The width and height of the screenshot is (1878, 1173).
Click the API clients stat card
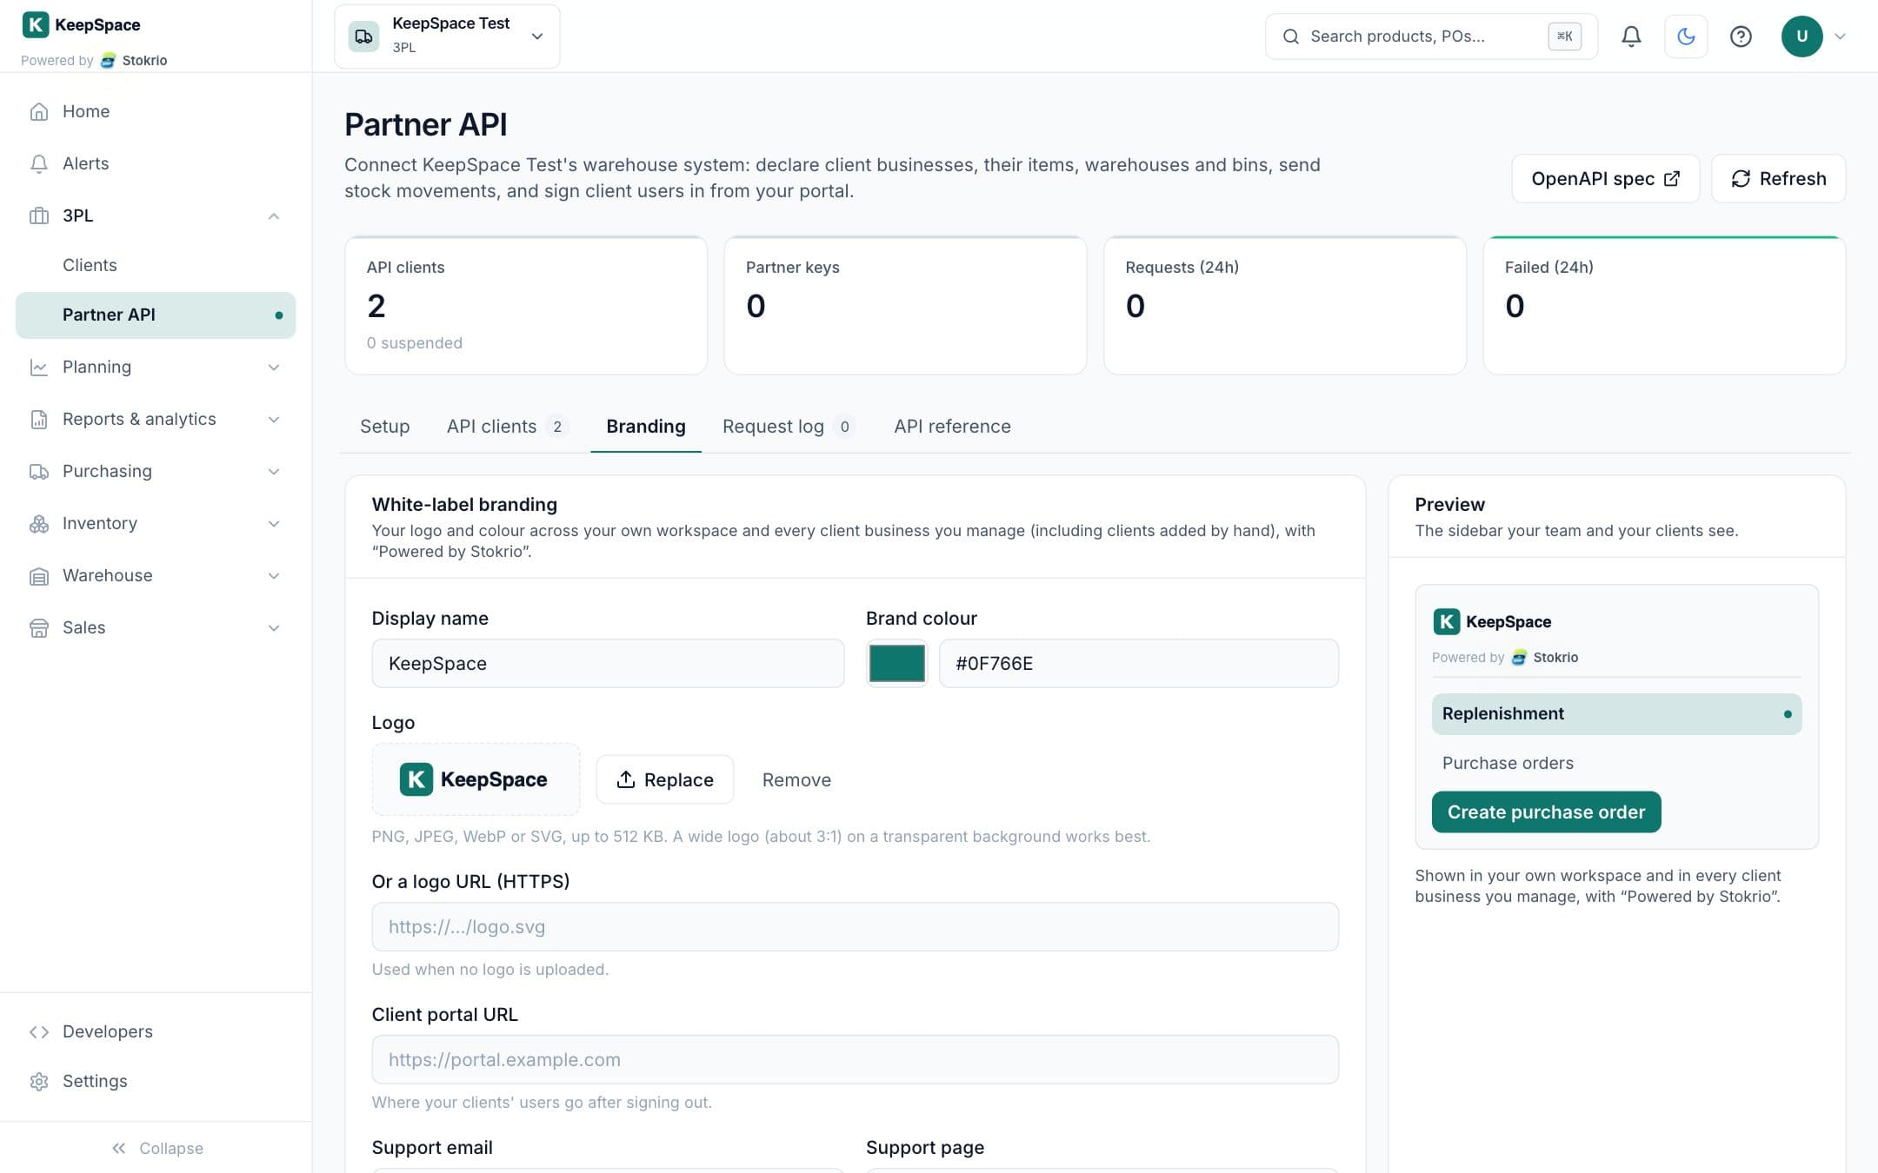click(526, 305)
